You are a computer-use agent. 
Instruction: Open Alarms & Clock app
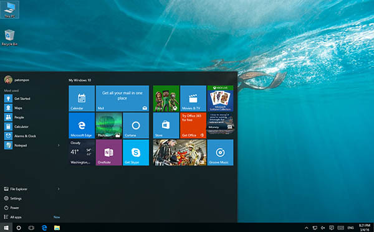[32, 136]
